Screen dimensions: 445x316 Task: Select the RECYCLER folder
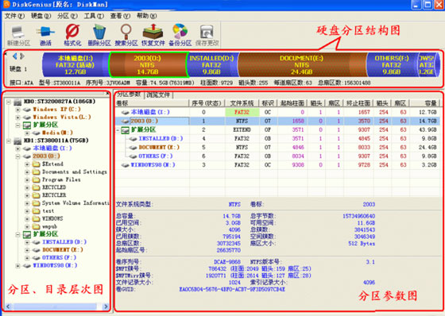pos(54,195)
